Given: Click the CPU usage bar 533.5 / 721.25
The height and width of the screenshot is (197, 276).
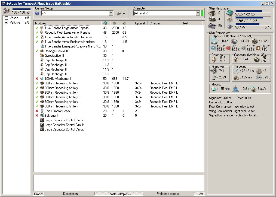Looking at the screenshot, I should (x=253, y=11).
